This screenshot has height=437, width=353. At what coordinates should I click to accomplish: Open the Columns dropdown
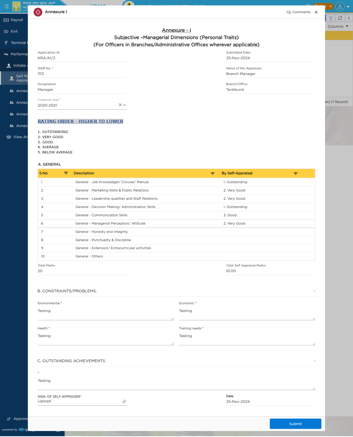pyautogui.click(x=338, y=26)
